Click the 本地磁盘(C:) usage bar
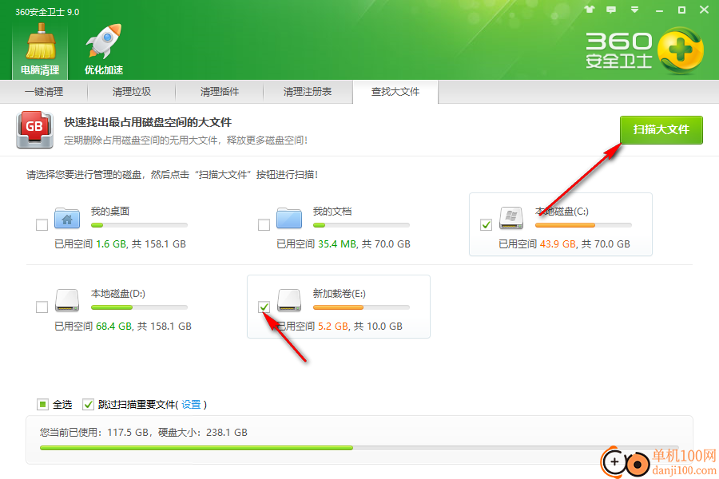 [583, 225]
